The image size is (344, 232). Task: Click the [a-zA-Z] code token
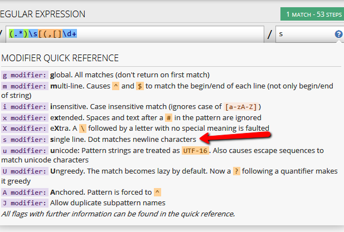[x=241, y=107]
